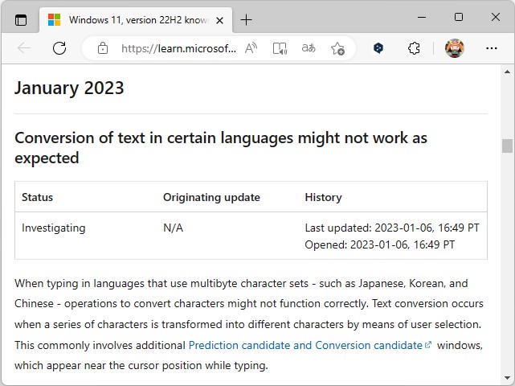Refresh the current page
Screen dimensions: 515x386
coord(59,48)
